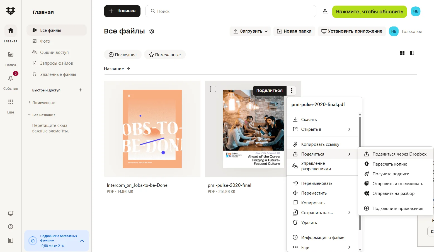Open the Папки folders icon
Image resolution: width=434 pixels, height=252 pixels.
[x=11, y=54]
